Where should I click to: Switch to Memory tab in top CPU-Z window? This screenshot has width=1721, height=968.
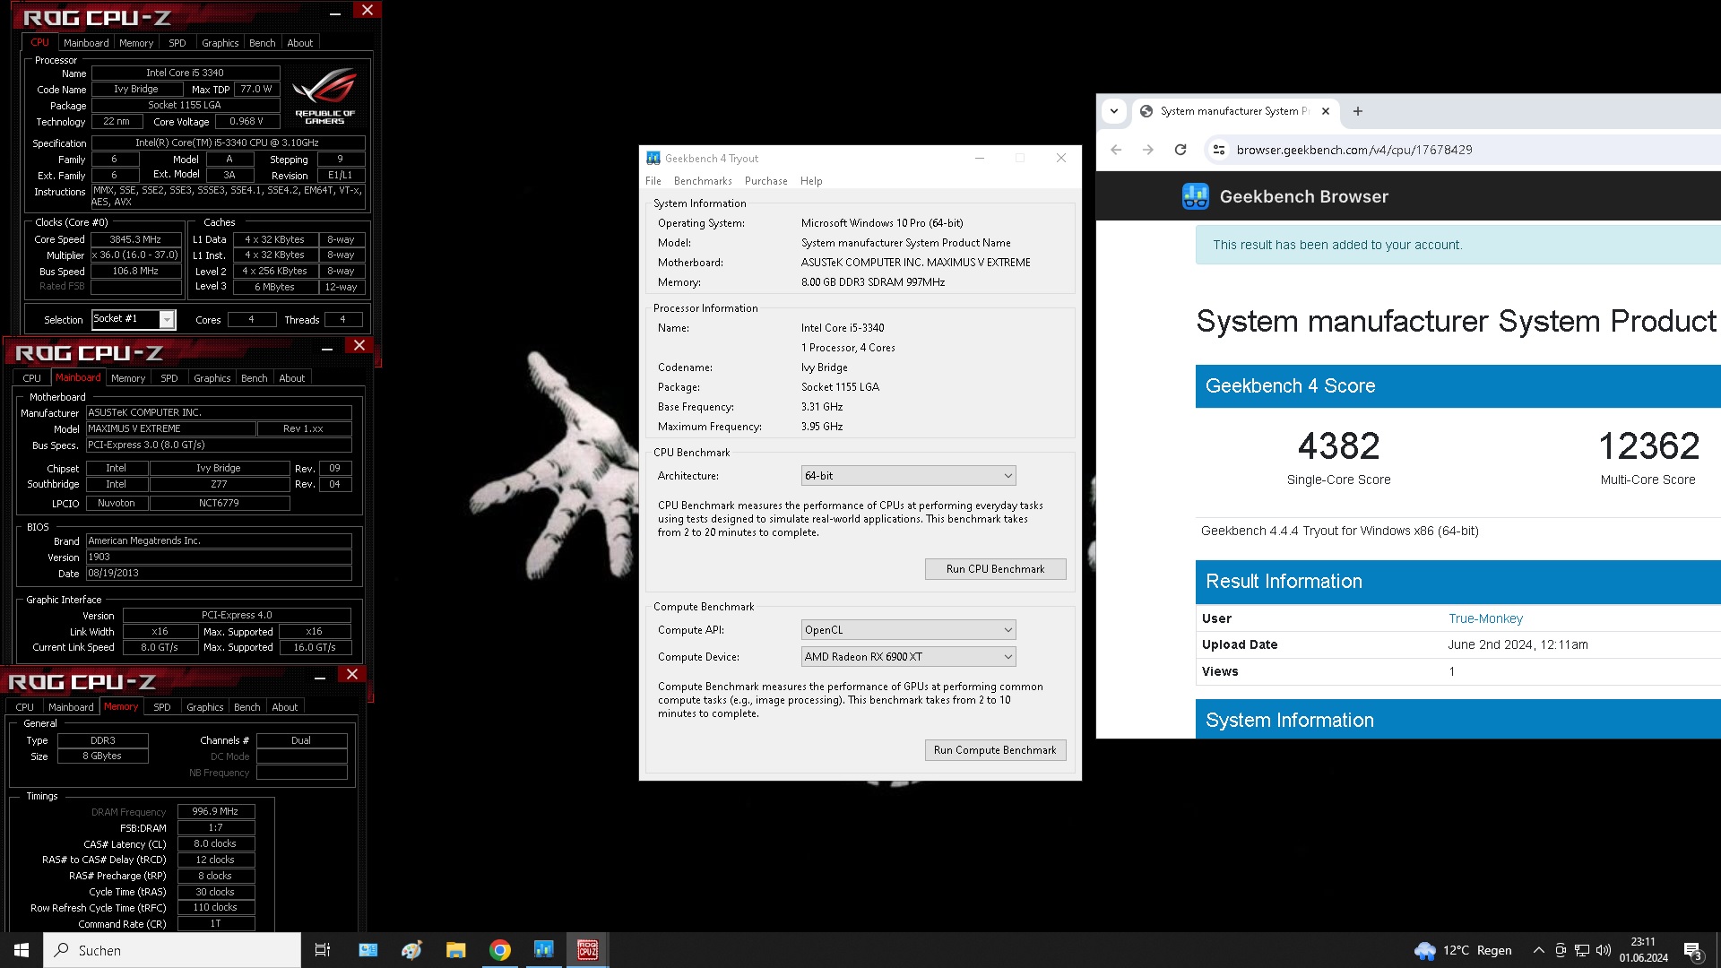(x=136, y=43)
